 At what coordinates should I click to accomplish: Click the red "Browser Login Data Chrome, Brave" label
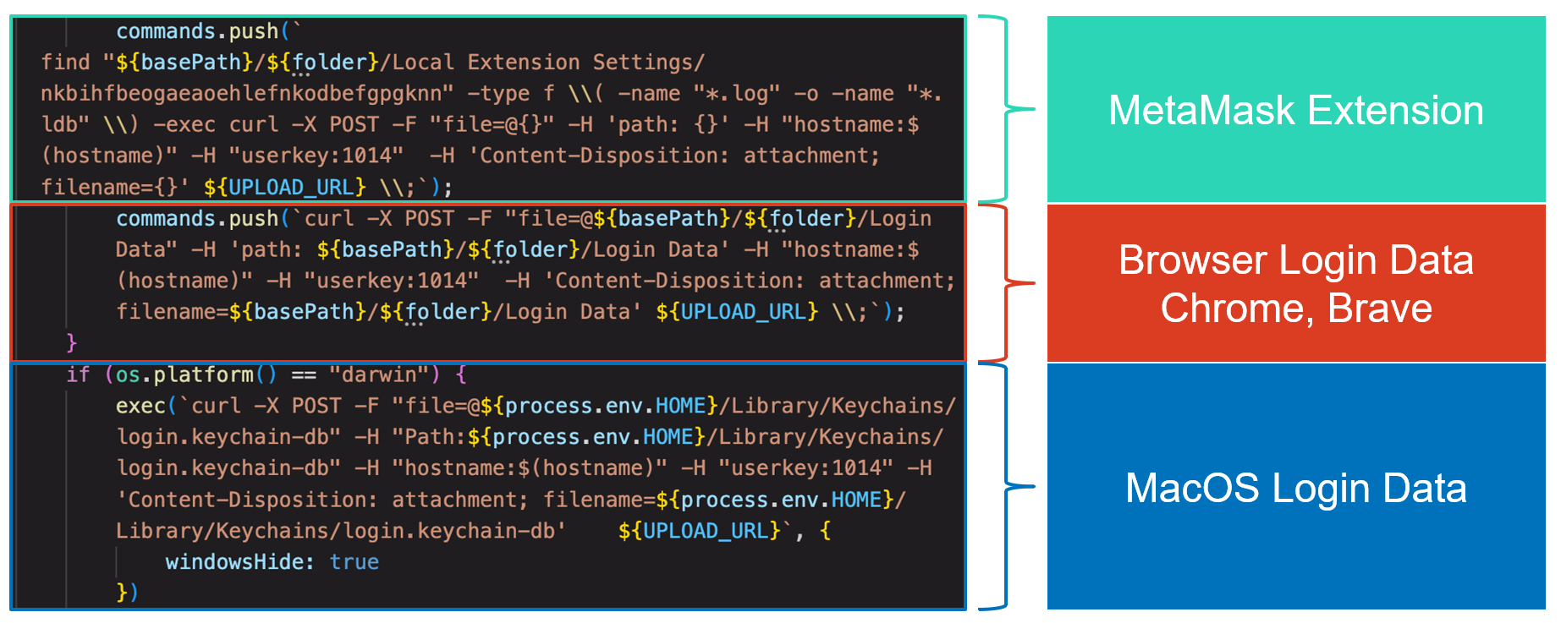1295,283
